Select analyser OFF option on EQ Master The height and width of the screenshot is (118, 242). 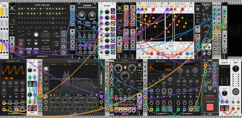[x=58, y=64]
